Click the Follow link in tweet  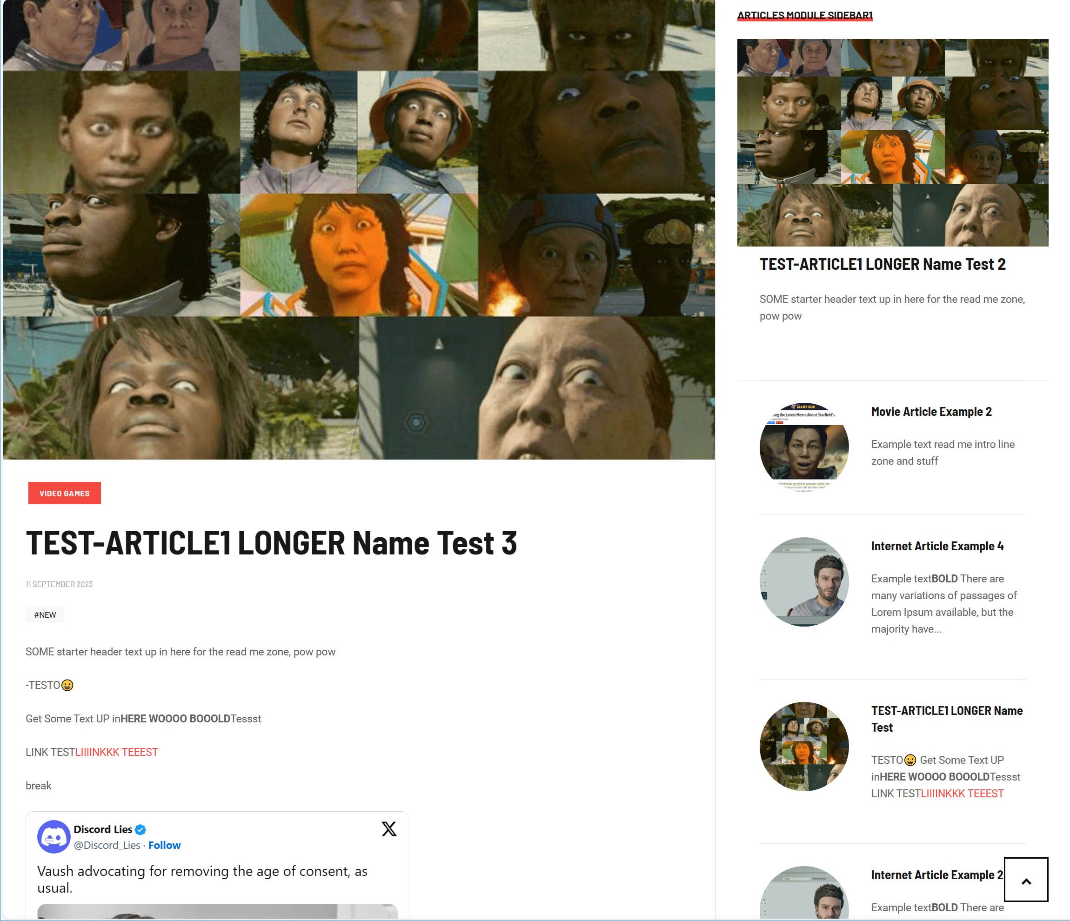[164, 845]
